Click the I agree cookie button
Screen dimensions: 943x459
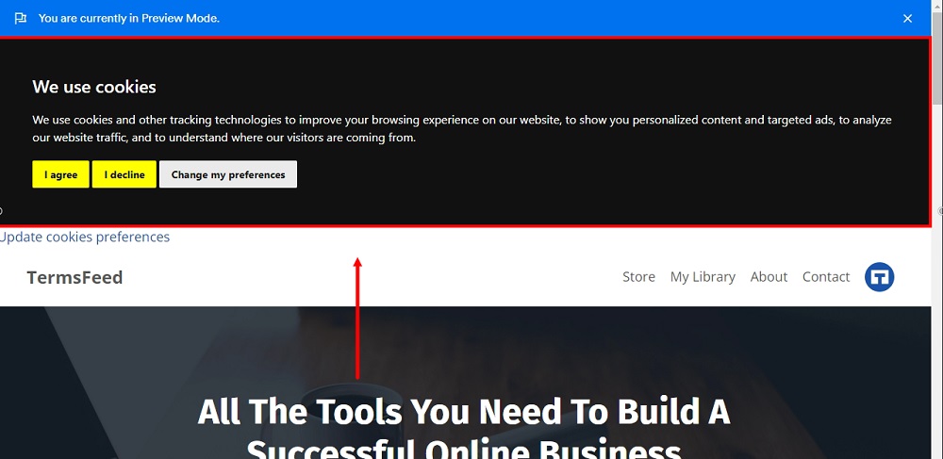[x=60, y=174]
